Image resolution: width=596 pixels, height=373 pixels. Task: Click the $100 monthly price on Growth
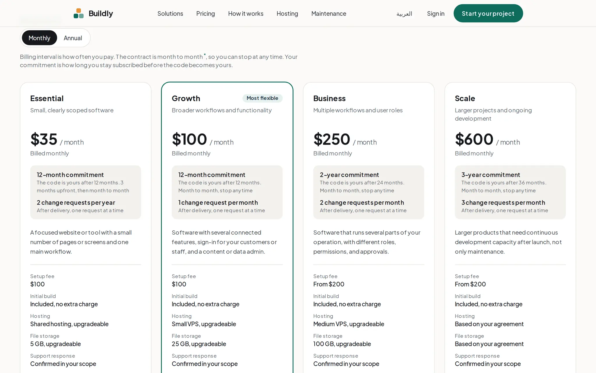pyautogui.click(x=189, y=139)
